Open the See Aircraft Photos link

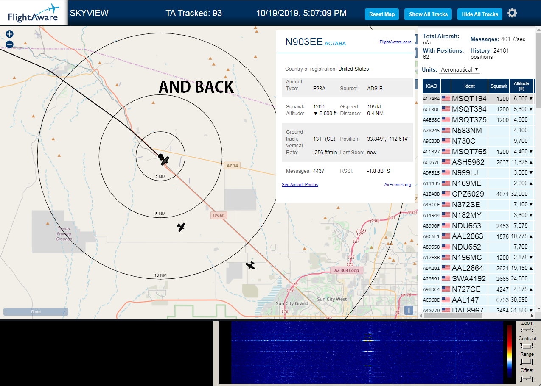[x=300, y=185]
